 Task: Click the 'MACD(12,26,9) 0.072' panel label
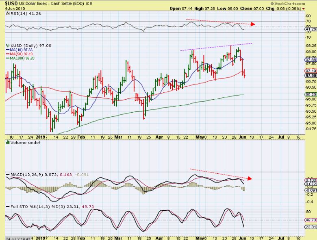tap(34, 175)
